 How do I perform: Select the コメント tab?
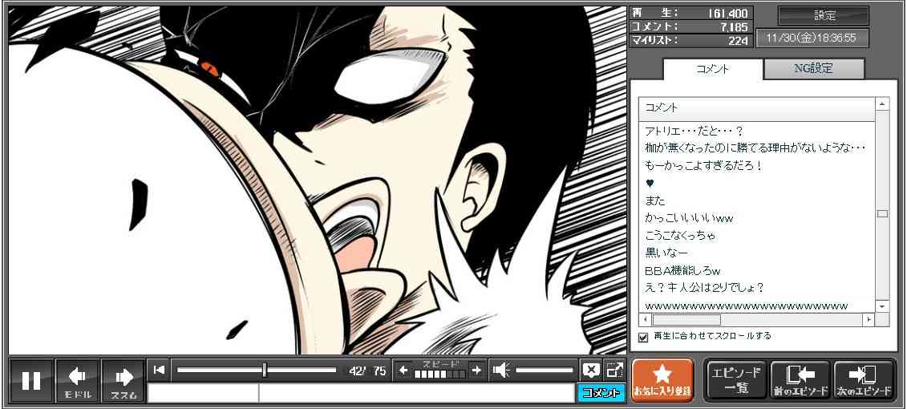pos(712,69)
